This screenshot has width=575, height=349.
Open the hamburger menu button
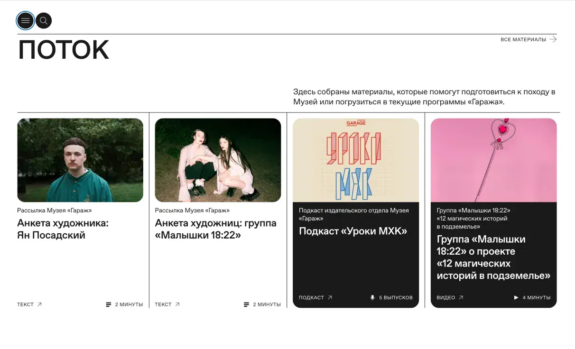25,21
